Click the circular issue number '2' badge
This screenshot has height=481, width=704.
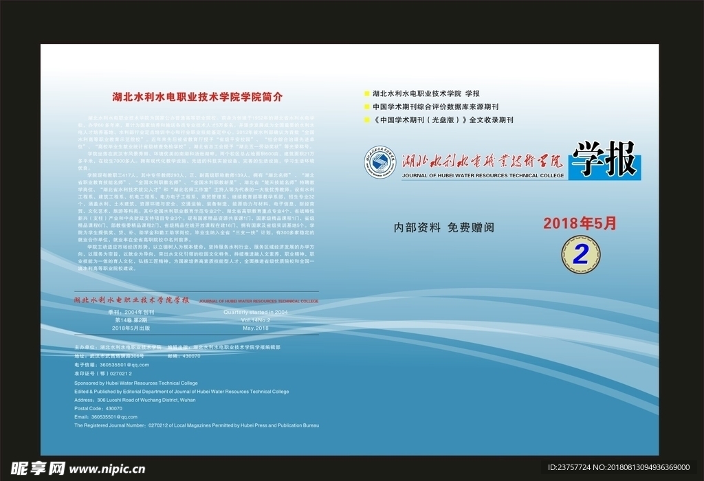[x=580, y=254]
